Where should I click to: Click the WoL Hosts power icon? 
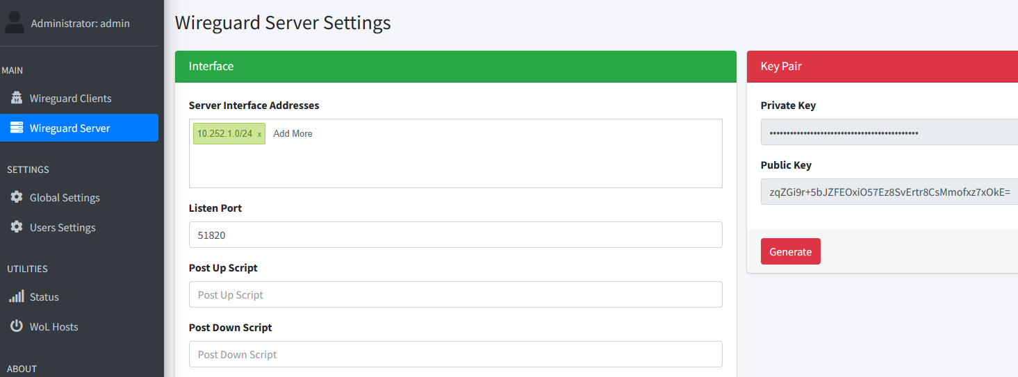pyautogui.click(x=16, y=326)
